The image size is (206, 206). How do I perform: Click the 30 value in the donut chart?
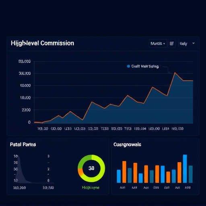[x=91, y=168]
